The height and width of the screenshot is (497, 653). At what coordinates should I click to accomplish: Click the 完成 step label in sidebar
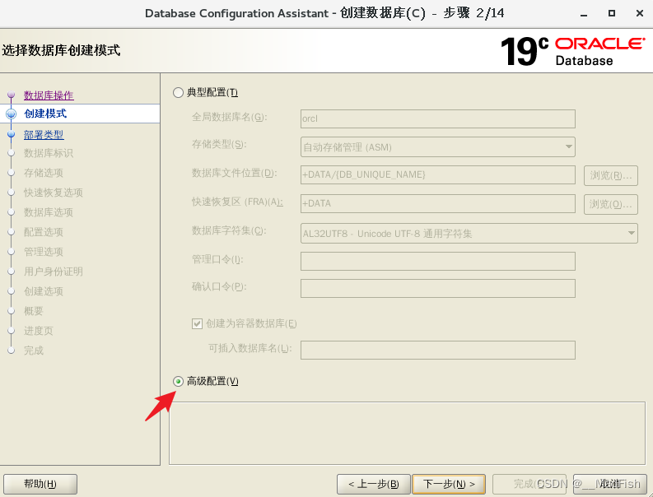pos(33,351)
